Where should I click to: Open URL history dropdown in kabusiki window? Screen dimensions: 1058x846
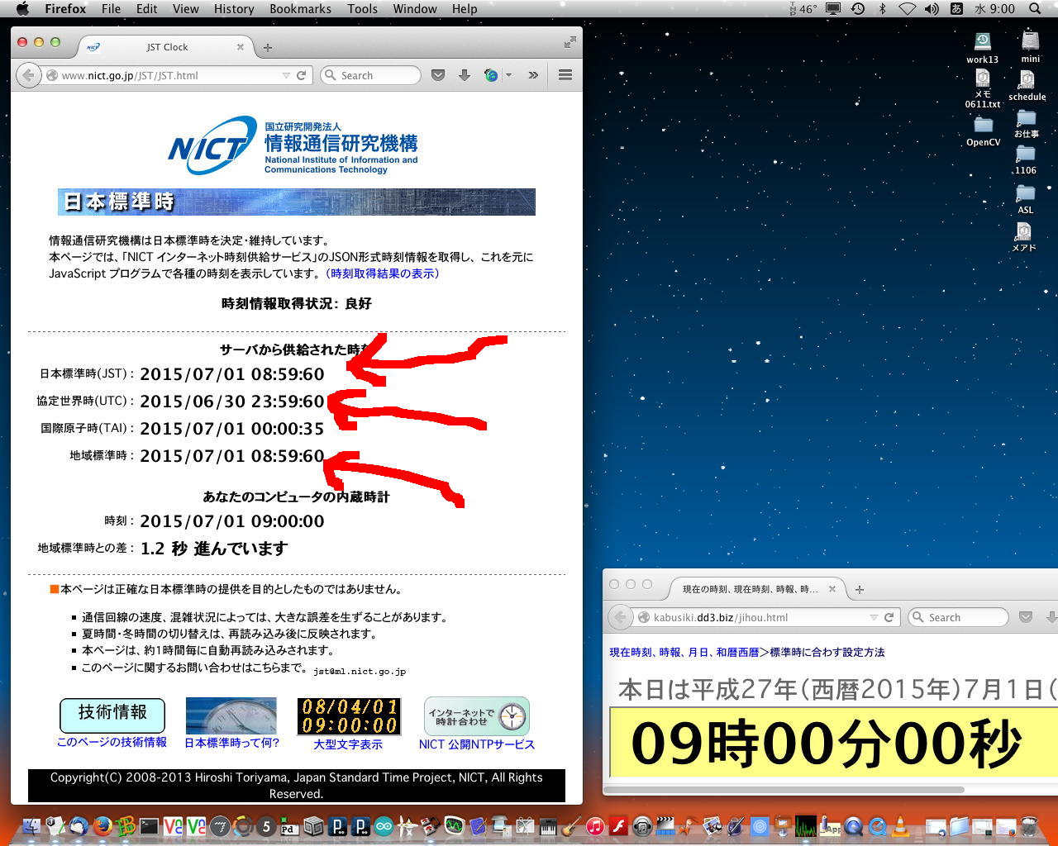(874, 617)
